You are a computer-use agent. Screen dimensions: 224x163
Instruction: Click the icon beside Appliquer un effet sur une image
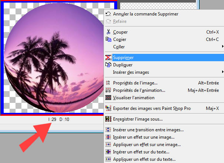click(108, 145)
